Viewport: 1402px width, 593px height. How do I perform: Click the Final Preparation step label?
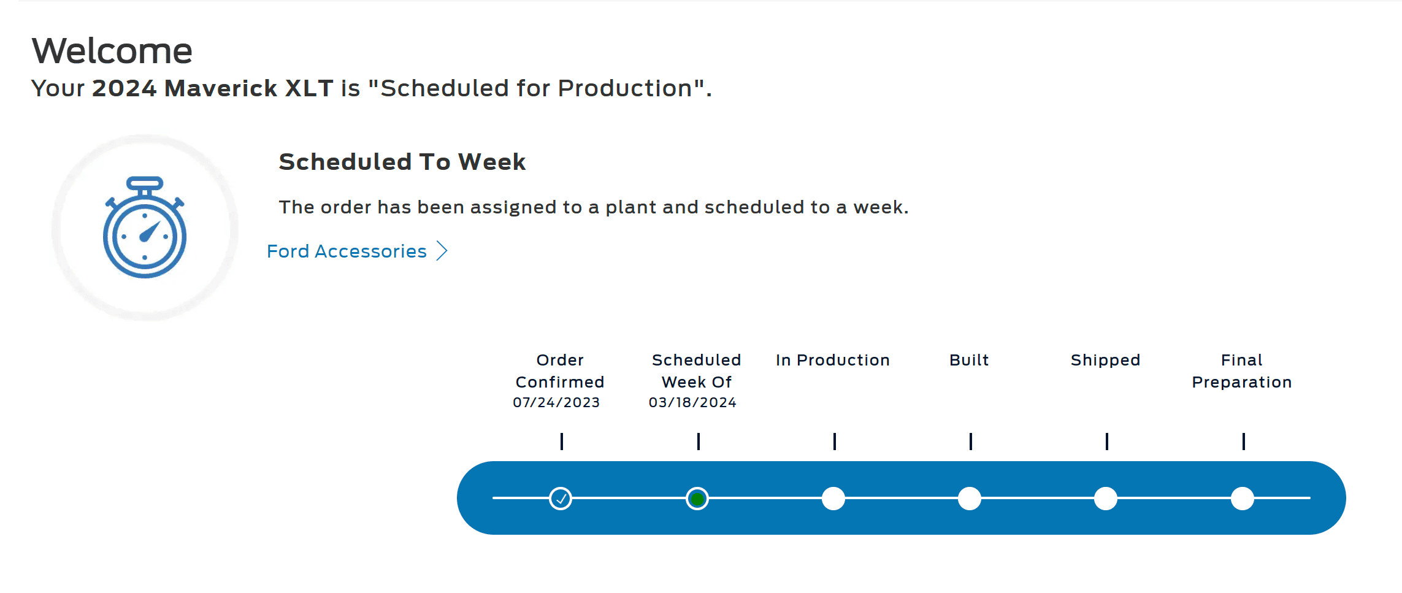pos(1242,371)
